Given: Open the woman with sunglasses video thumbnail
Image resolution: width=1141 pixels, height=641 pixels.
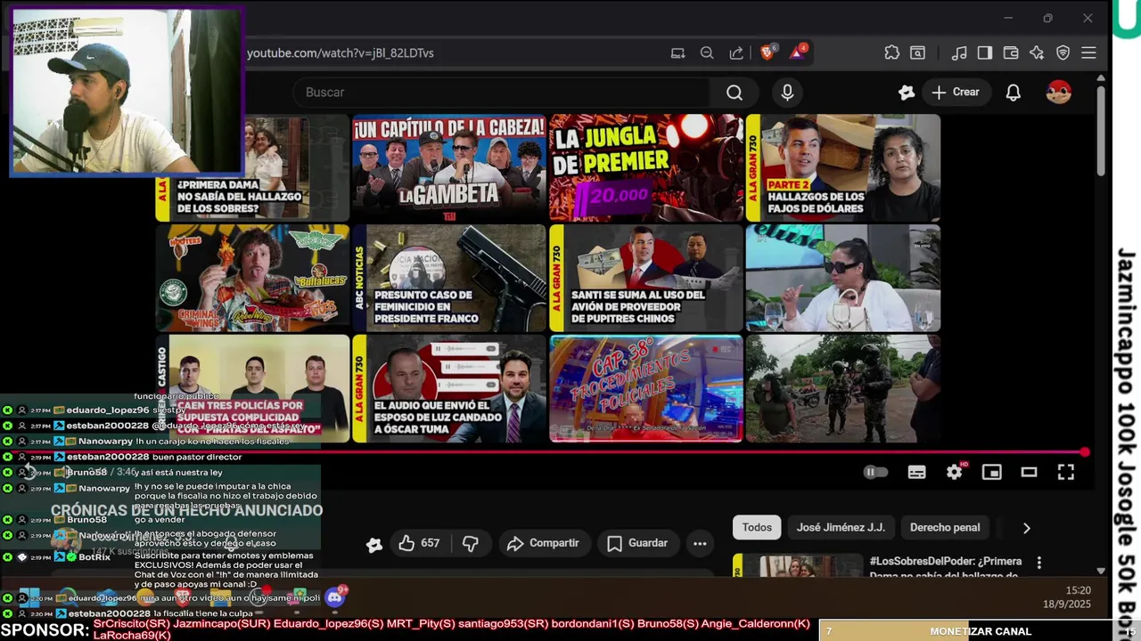Looking at the screenshot, I should pyautogui.click(x=843, y=278).
